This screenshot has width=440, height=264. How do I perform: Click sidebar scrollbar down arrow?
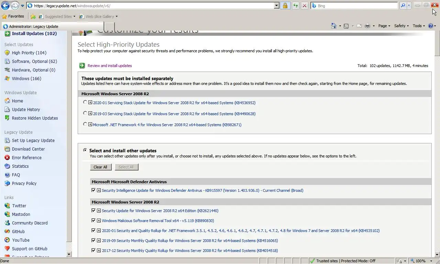(x=69, y=254)
